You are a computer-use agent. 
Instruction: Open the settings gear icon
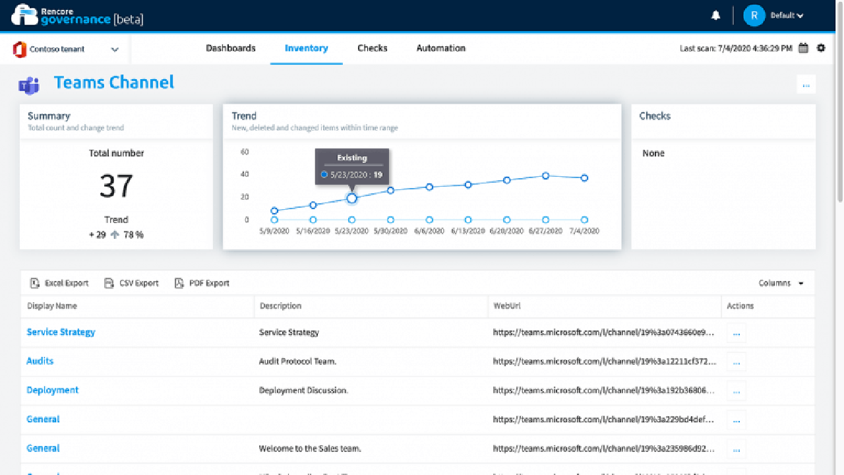(821, 48)
